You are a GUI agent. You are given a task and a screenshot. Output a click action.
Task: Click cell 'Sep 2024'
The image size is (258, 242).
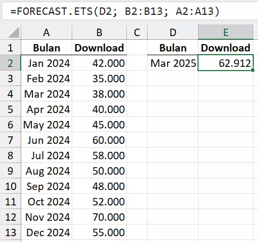(47, 186)
